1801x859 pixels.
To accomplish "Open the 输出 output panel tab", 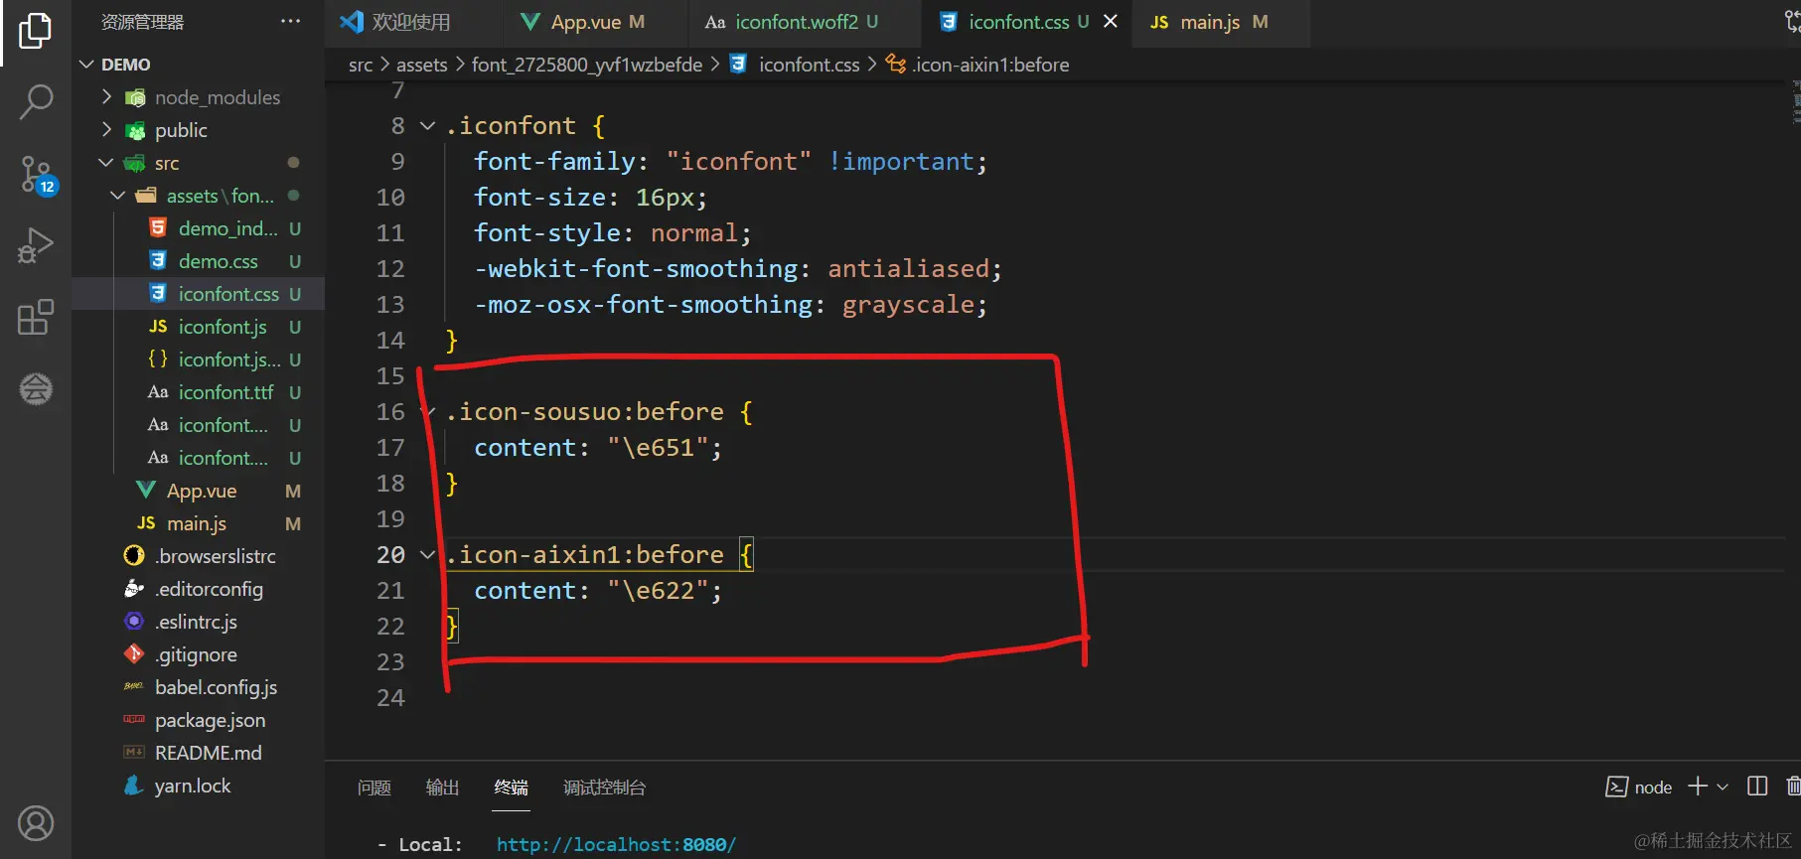I will point(443,787).
